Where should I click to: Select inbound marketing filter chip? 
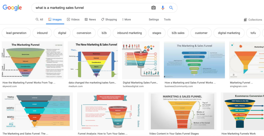pos(130,33)
